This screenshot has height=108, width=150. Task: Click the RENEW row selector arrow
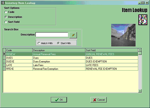click(4, 54)
